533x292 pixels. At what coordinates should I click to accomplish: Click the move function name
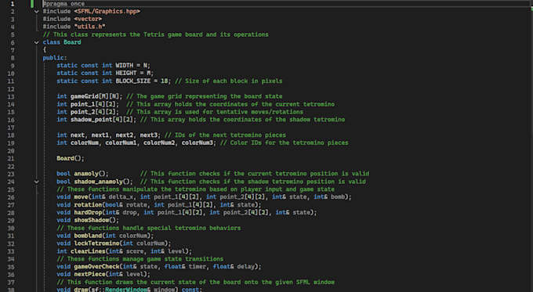[x=81, y=197]
